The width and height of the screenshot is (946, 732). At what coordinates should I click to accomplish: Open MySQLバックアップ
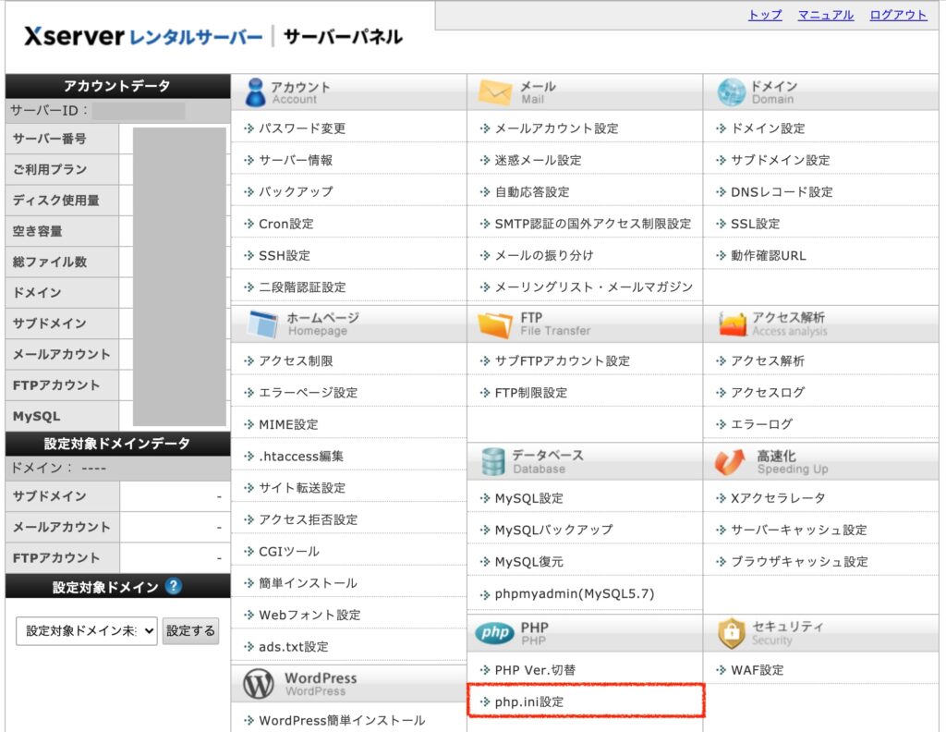pos(553,530)
